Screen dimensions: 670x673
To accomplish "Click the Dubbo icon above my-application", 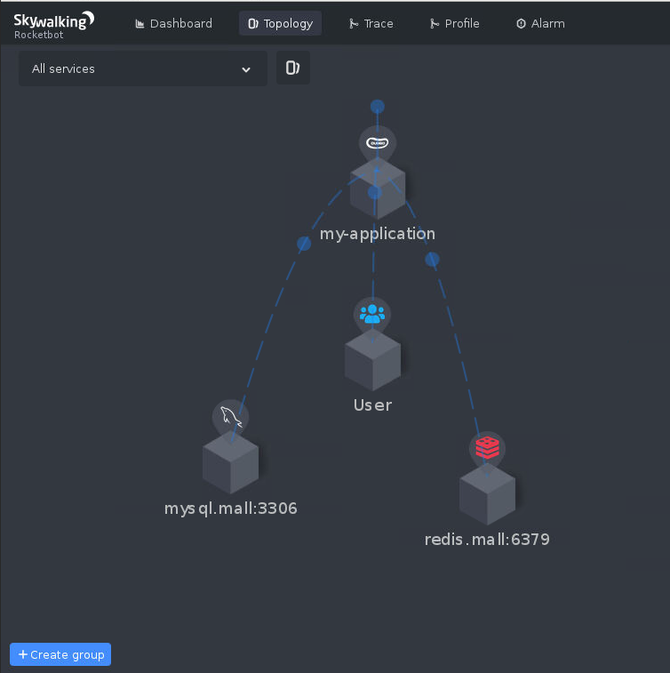I will coord(378,142).
